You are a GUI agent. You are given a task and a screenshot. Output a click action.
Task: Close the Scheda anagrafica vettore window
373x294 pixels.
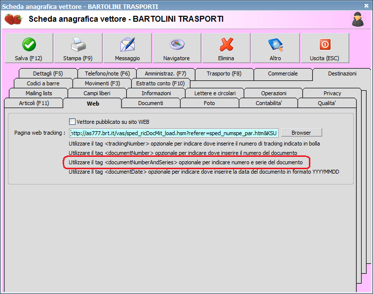click(366, 6)
